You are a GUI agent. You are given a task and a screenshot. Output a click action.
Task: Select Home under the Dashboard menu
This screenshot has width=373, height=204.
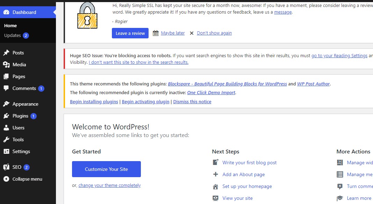pyautogui.click(x=10, y=25)
